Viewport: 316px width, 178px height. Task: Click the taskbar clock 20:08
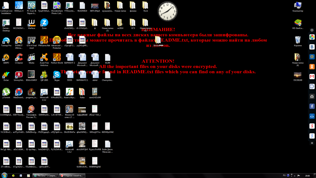tap(307, 175)
